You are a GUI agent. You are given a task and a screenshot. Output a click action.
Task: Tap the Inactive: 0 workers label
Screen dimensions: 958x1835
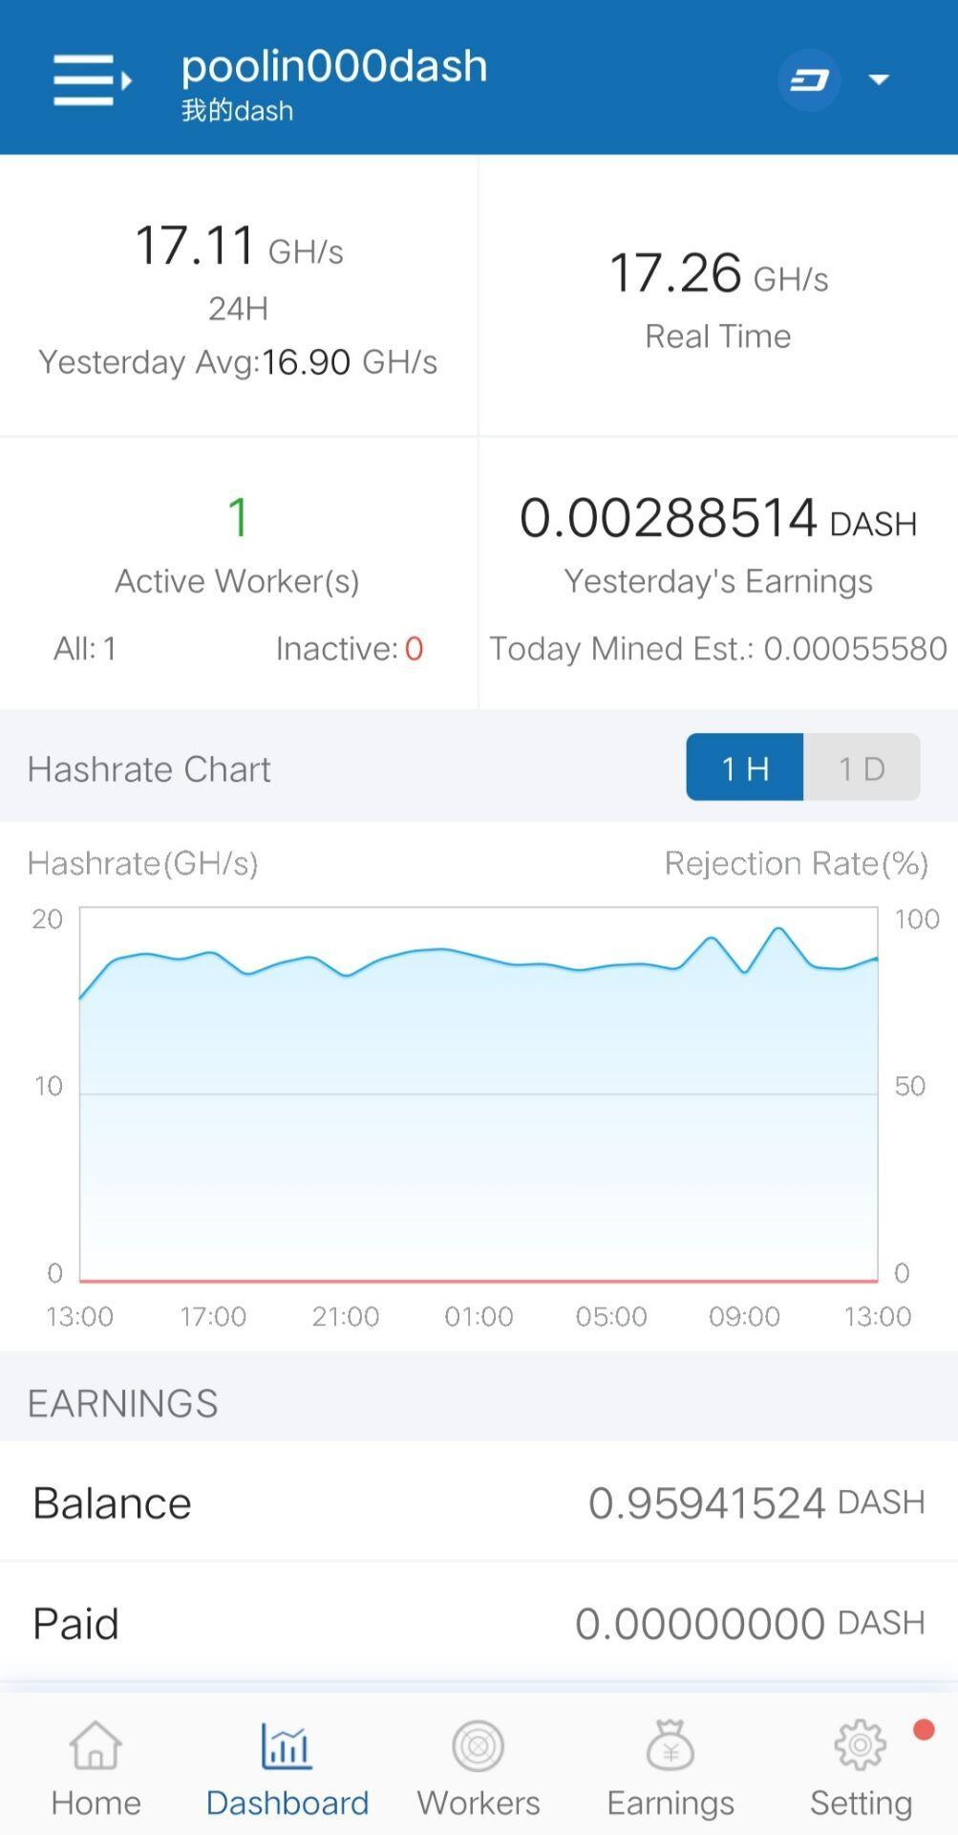point(350,649)
